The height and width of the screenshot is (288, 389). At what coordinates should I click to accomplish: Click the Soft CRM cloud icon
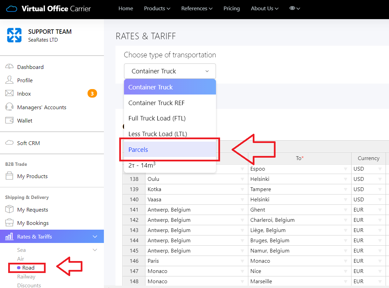pos(10,143)
